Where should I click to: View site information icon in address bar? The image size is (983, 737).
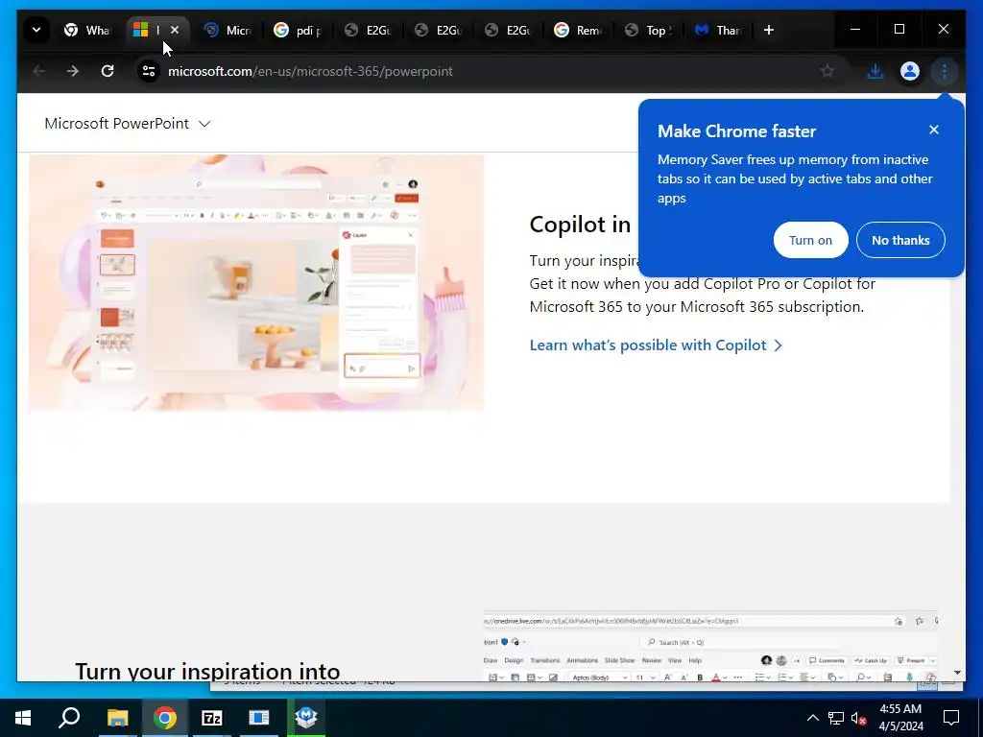[x=149, y=71]
